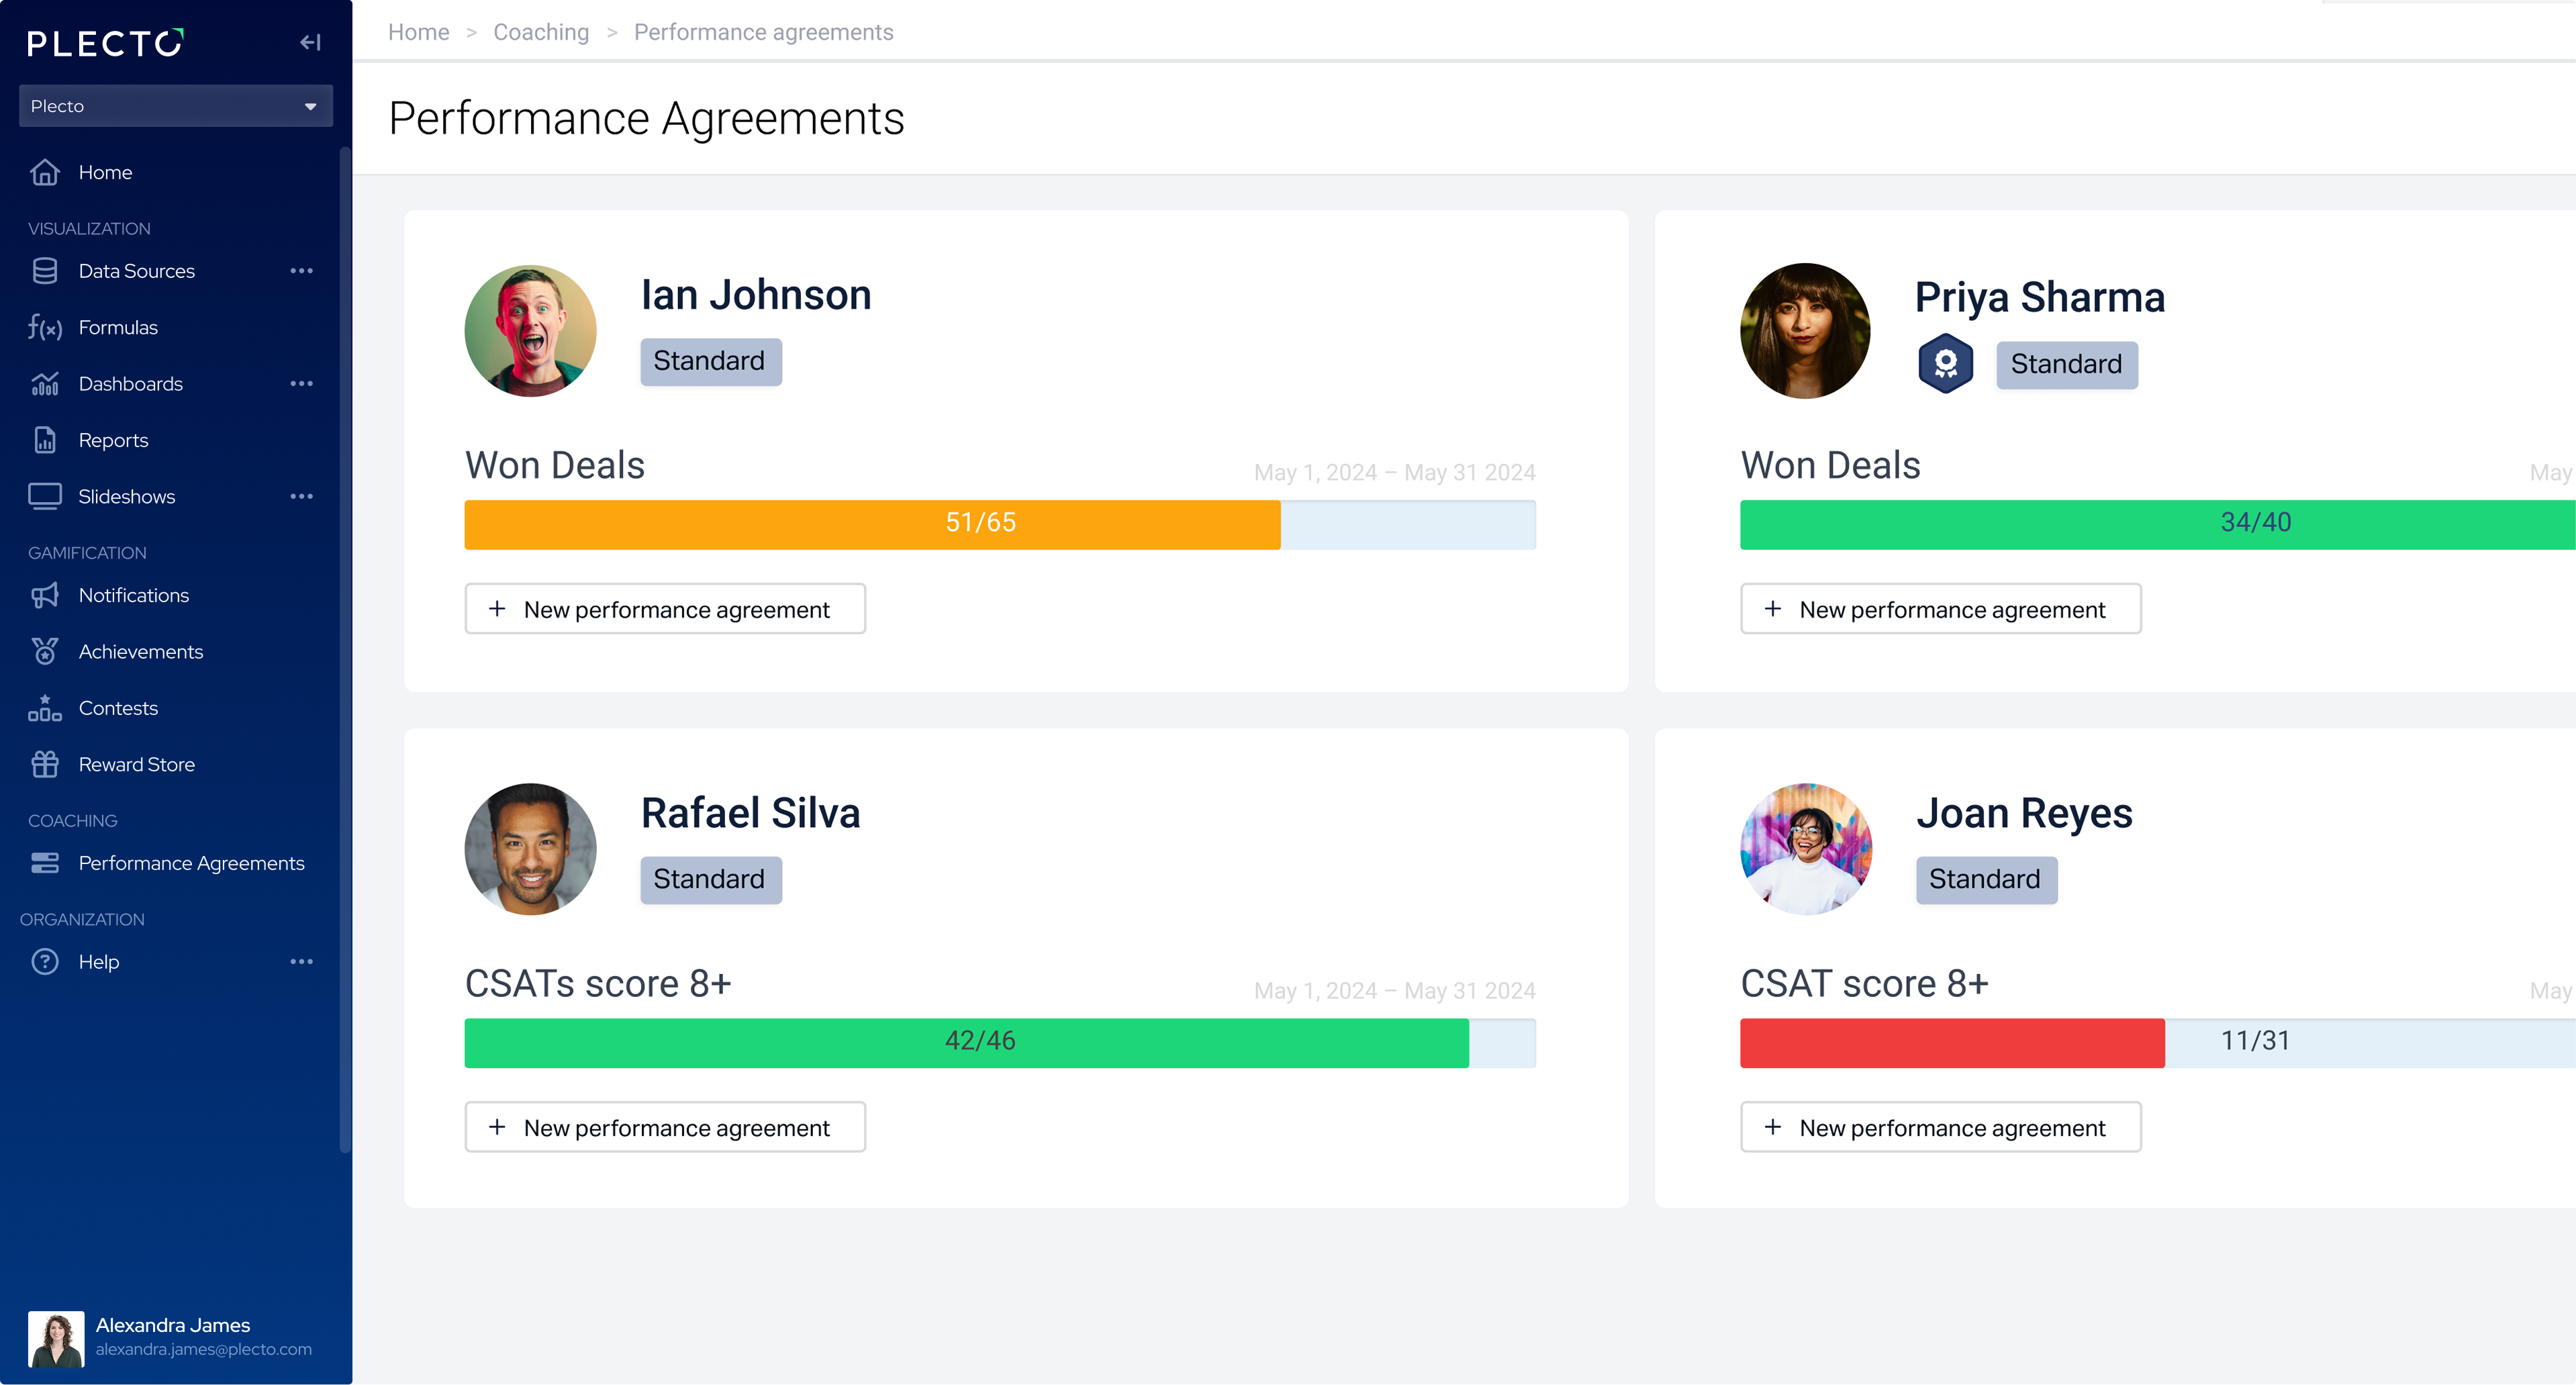Open Reward Store via the gift icon
The width and height of the screenshot is (2576, 1385).
tap(45, 764)
